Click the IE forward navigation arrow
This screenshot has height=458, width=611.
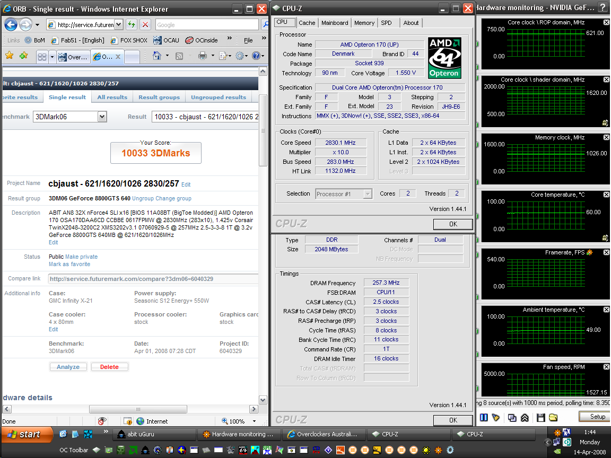[x=25, y=25]
